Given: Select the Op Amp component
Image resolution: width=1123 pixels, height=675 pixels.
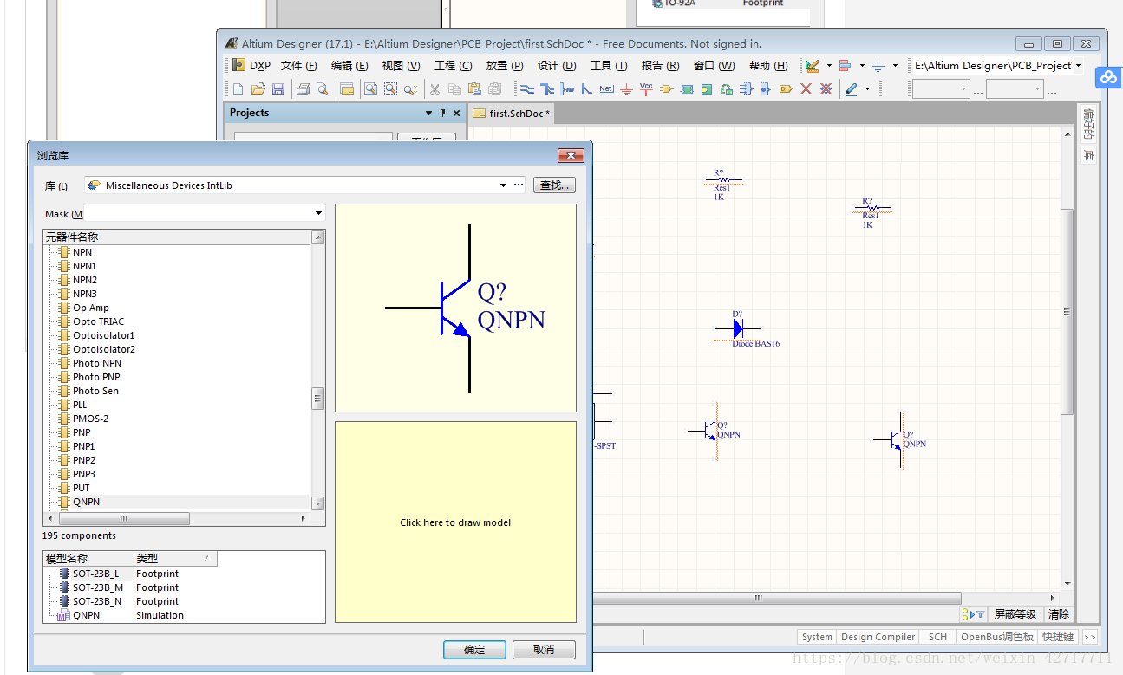Looking at the screenshot, I should [90, 308].
